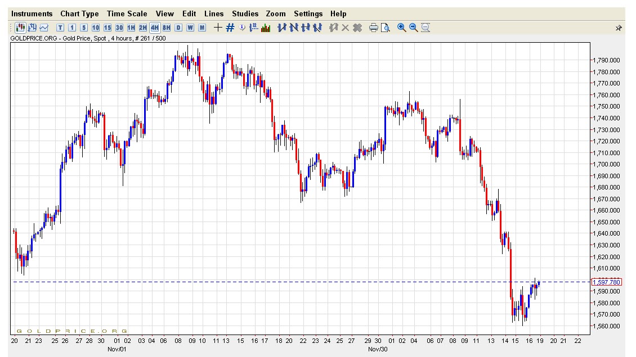
Task: Switch to tick time scale T
Action: coord(60,28)
